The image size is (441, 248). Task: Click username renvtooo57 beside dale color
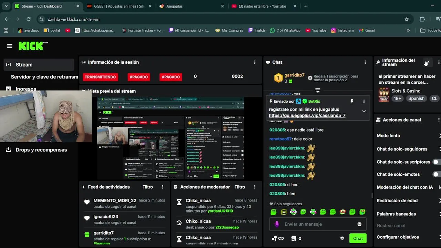pyautogui.click(x=280, y=139)
